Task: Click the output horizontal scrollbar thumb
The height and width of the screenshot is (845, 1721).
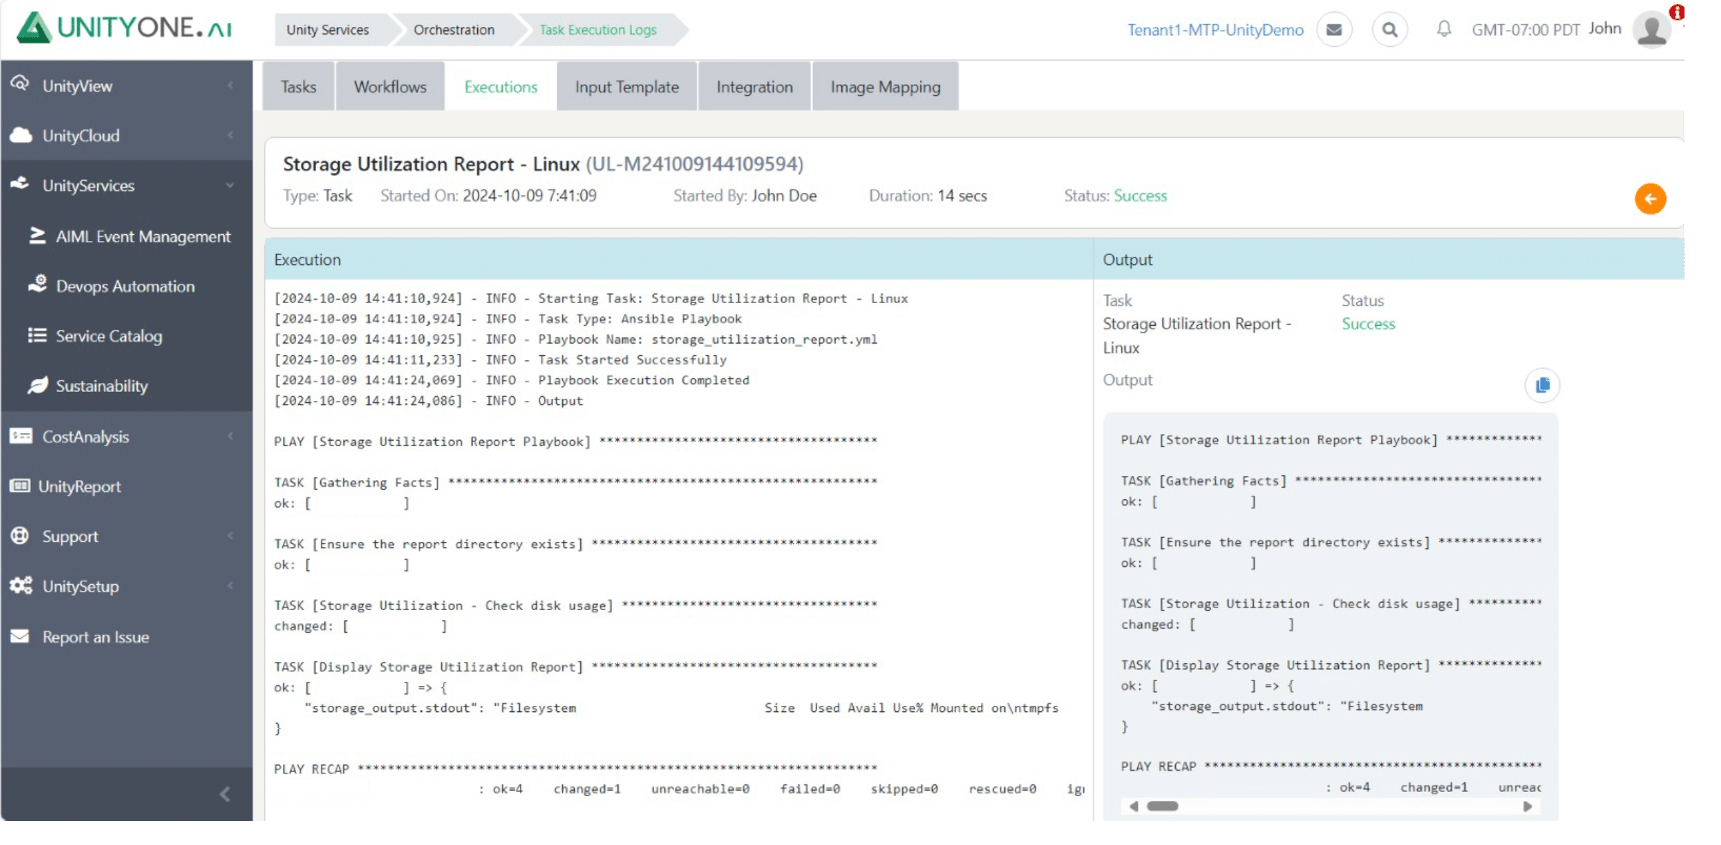Action: (x=1162, y=806)
